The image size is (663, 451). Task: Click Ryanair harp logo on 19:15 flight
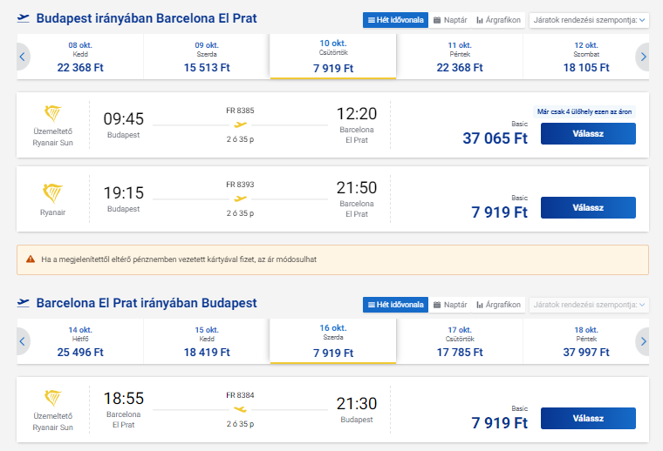coord(52,192)
